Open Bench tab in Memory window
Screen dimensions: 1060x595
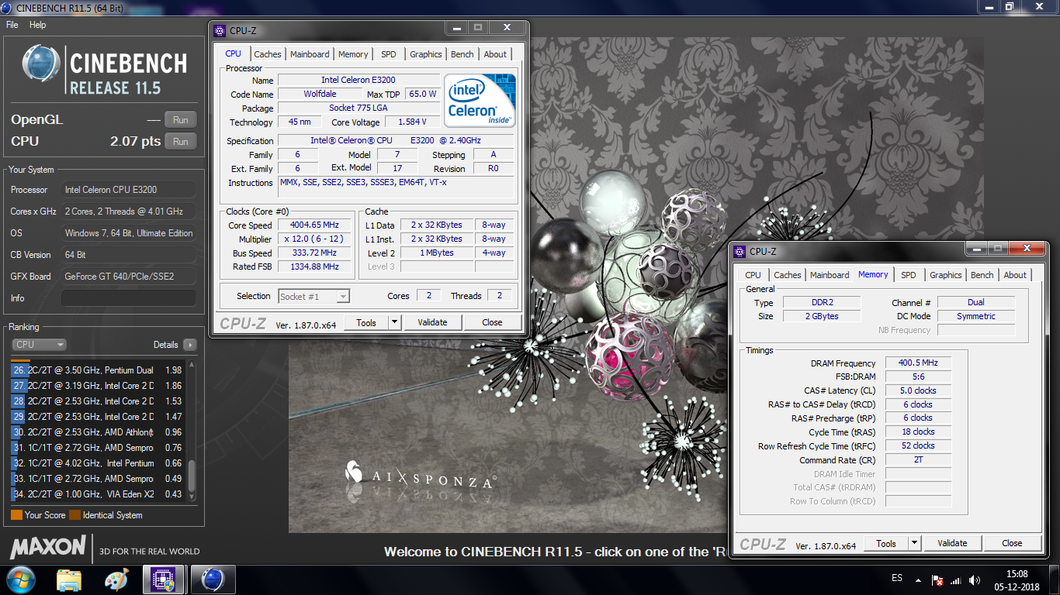(982, 275)
